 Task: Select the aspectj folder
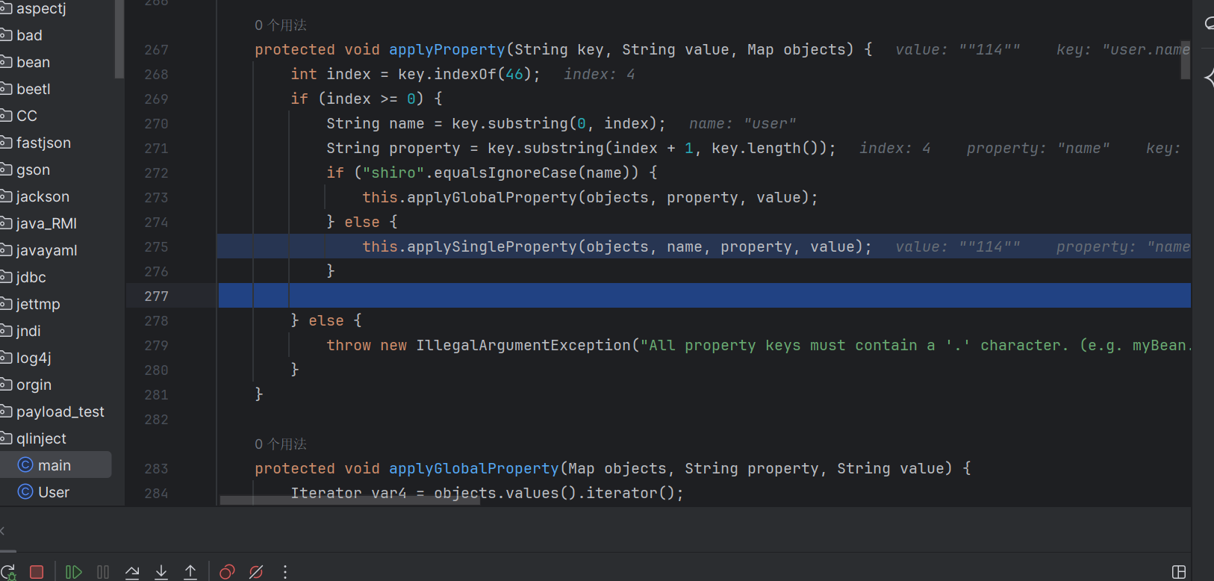(x=41, y=9)
